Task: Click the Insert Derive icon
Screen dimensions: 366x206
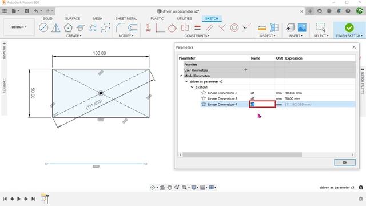Action: pyautogui.click(x=290, y=28)
